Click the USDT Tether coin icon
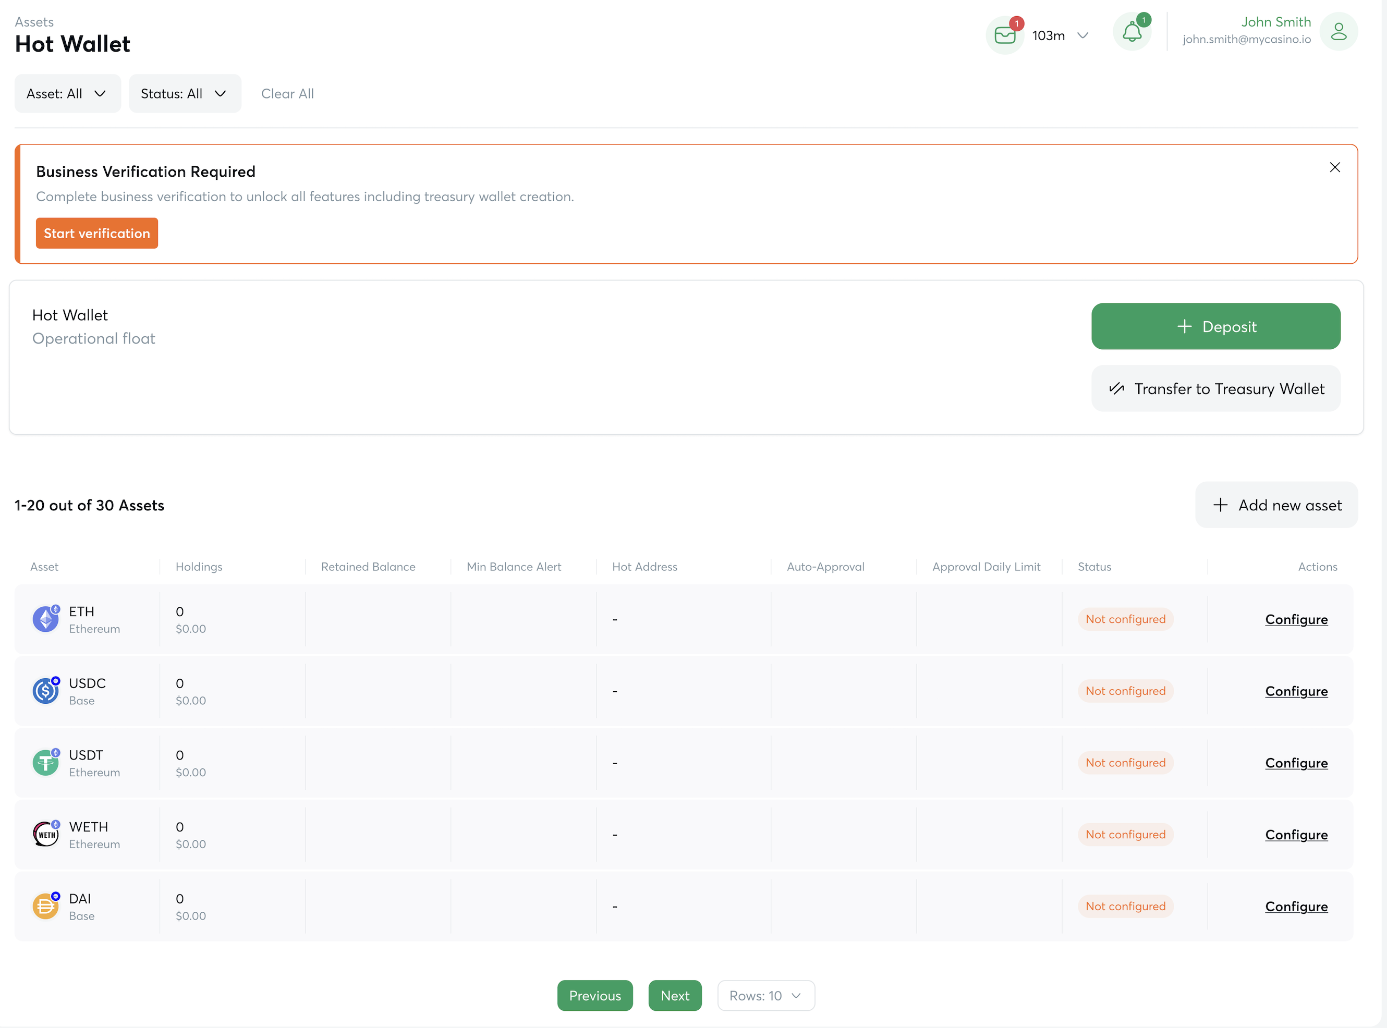The height and width of the screenshot is (1028, 1387). (x=45, y=762)
